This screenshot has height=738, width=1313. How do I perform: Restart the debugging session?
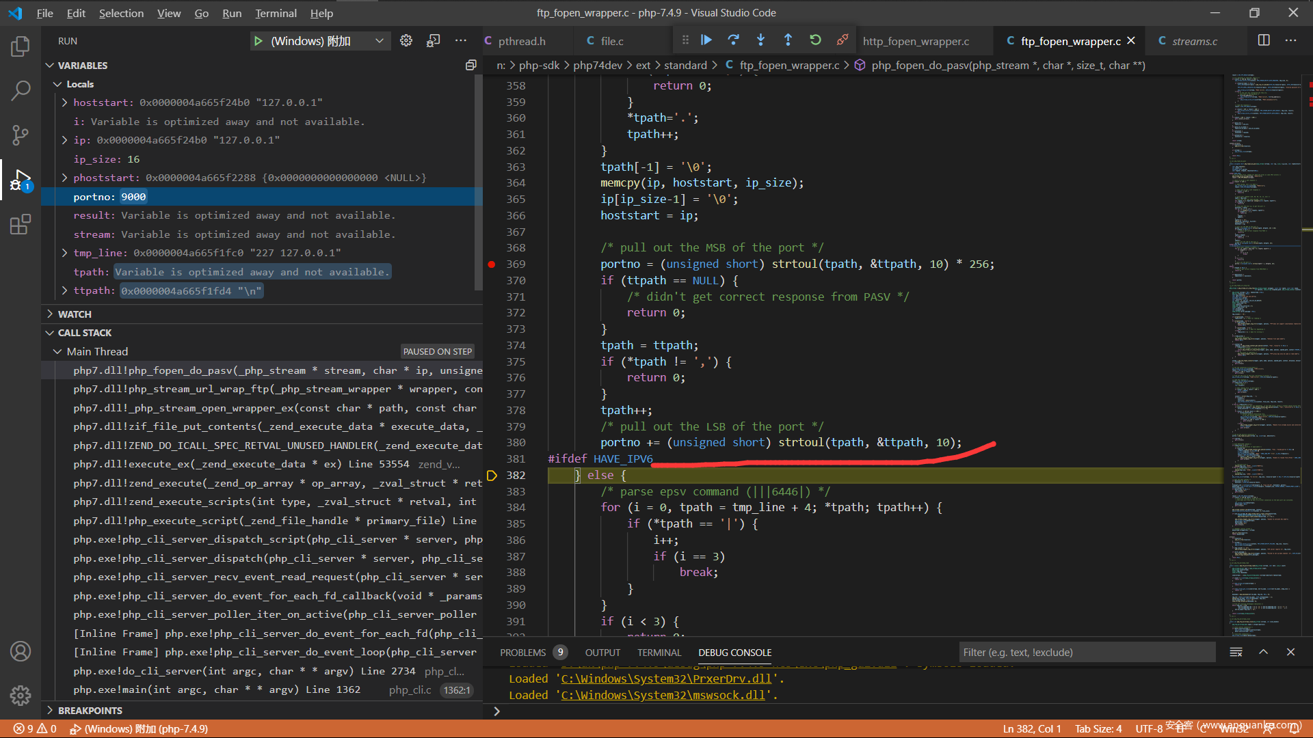815,40
